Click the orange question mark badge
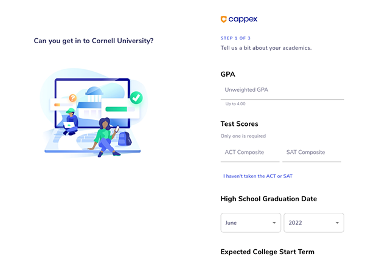Viewport: 365px width, 259px height. (x=72, y=98)
